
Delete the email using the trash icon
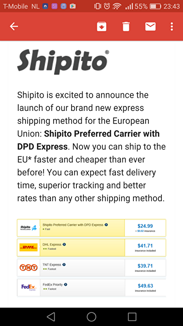tap(126, 26)
